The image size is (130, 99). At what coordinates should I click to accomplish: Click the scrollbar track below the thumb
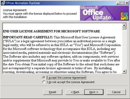point(124,49)
